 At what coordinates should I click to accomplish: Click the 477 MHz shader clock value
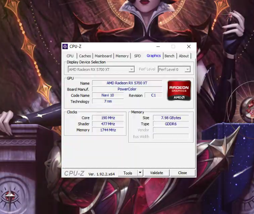click(108, 124)
